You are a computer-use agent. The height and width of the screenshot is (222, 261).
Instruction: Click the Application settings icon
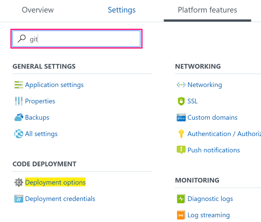tap(18, 85)
